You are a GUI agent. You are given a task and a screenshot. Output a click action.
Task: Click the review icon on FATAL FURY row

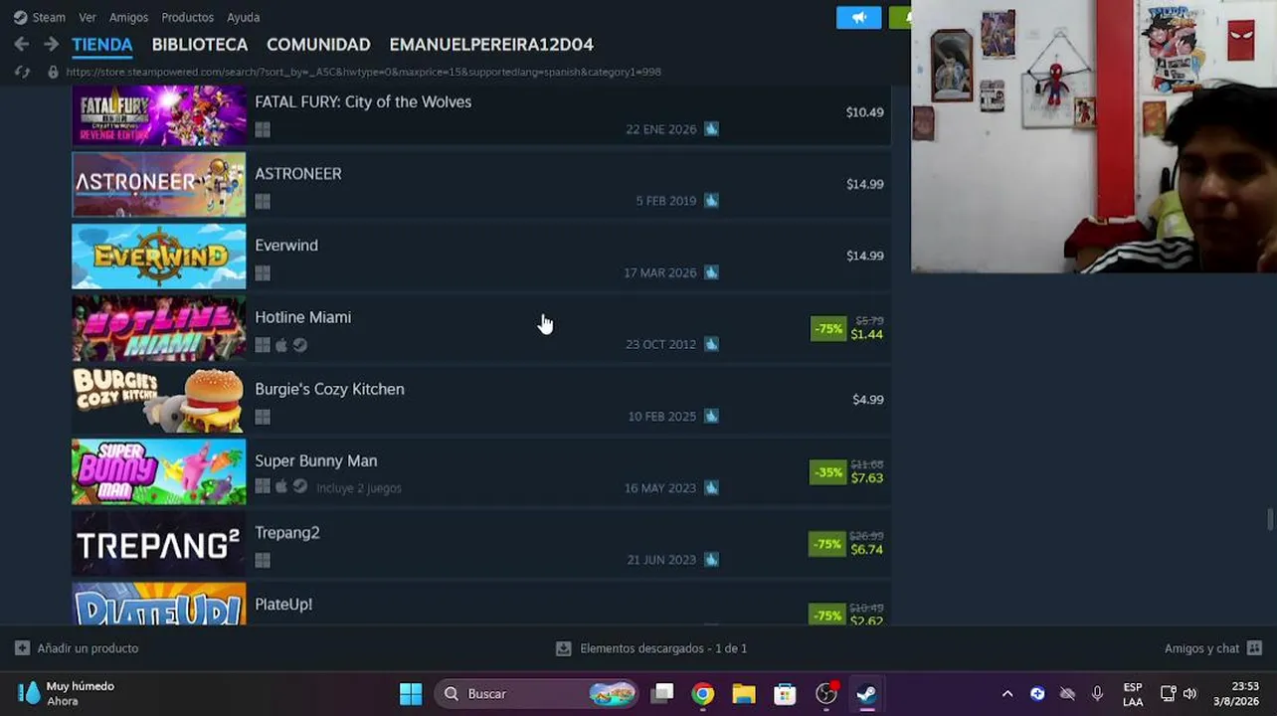[711, 129]
